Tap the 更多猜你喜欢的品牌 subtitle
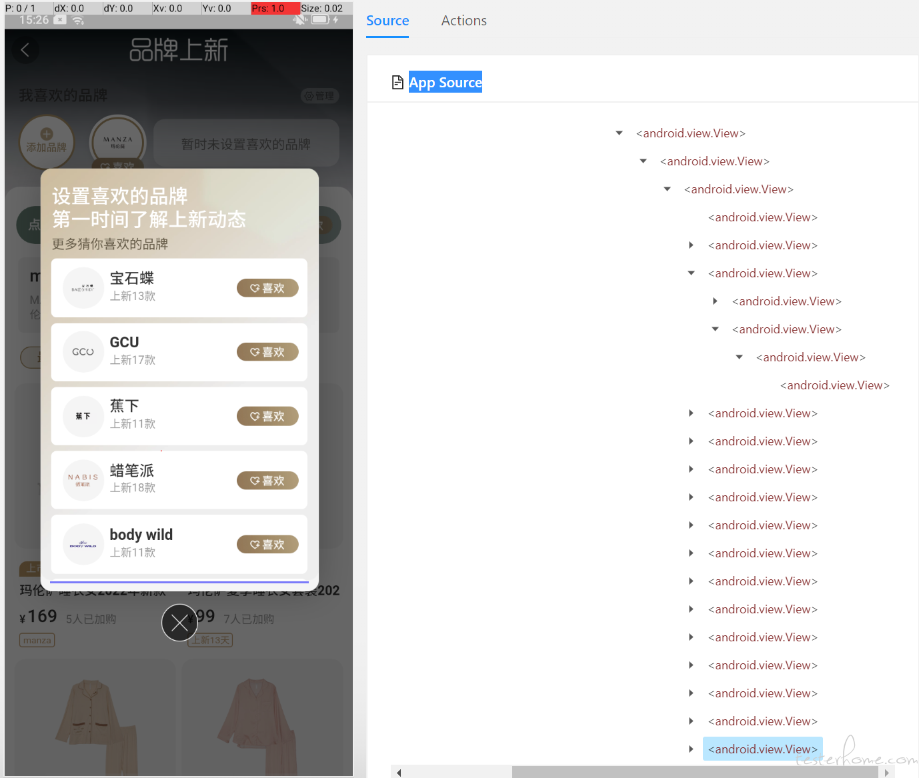This screenshot has width=919, height=778. (110, 244)
